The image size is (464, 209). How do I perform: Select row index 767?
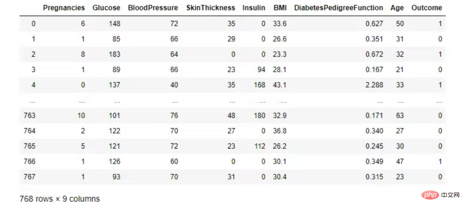coord(29,177)
